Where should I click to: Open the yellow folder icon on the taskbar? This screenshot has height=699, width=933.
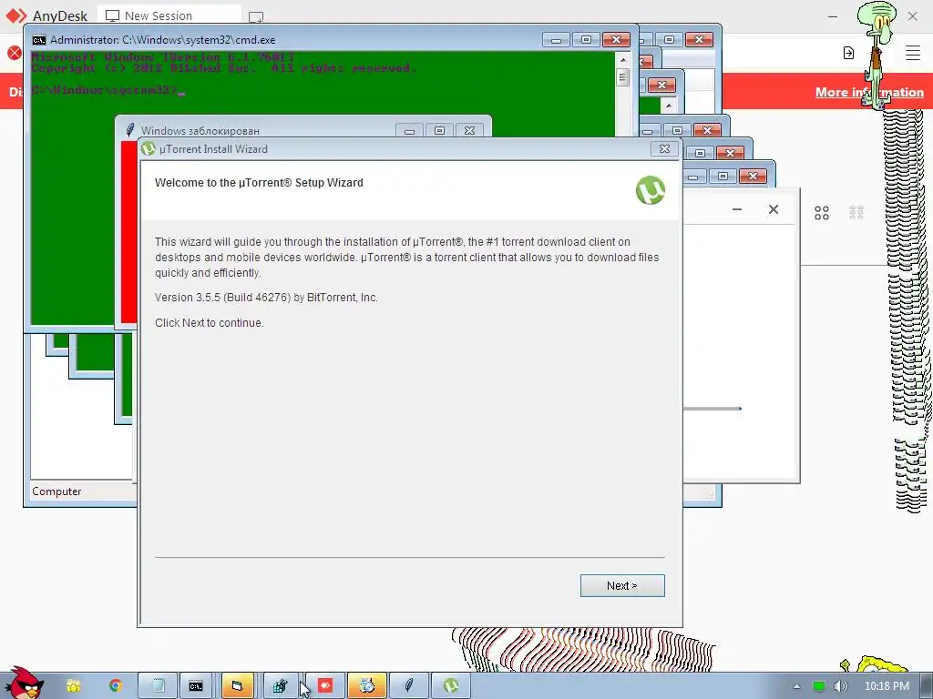tap(73, 686)
